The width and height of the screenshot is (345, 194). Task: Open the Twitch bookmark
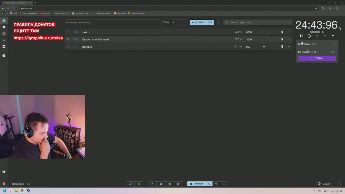(x=13, y=13)
